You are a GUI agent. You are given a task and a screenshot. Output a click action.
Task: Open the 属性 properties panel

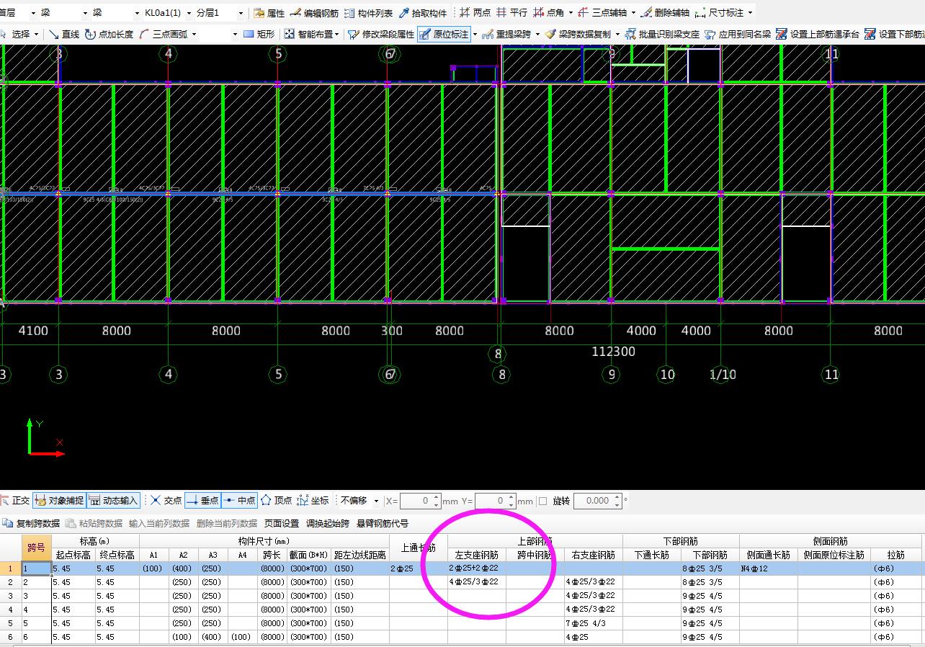[x=269, y=13]
